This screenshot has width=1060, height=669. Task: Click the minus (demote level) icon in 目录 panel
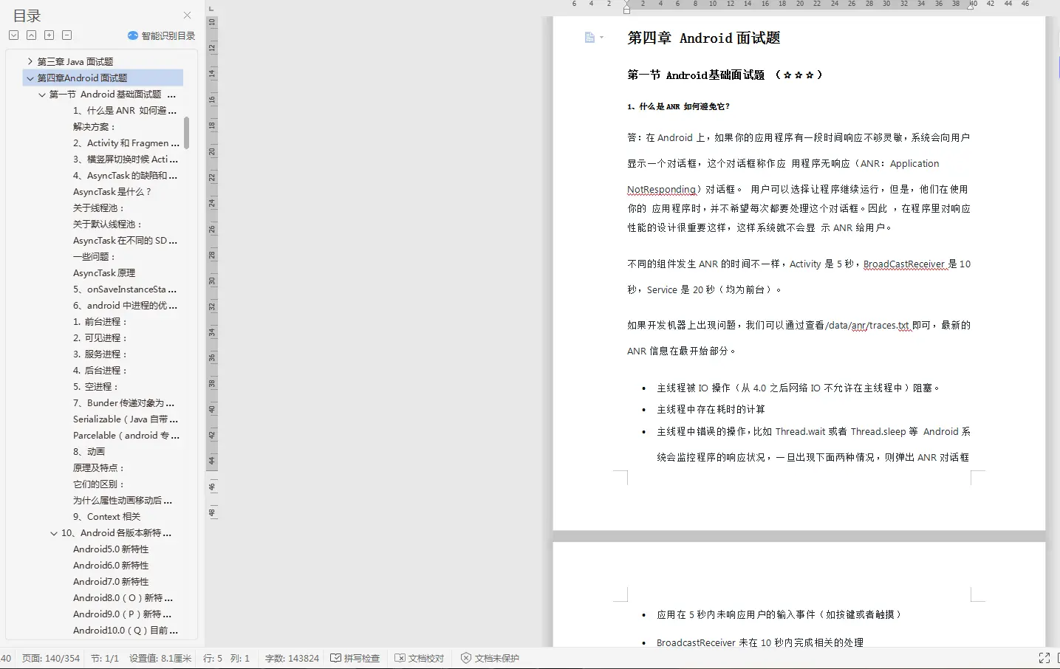[66, 35]
